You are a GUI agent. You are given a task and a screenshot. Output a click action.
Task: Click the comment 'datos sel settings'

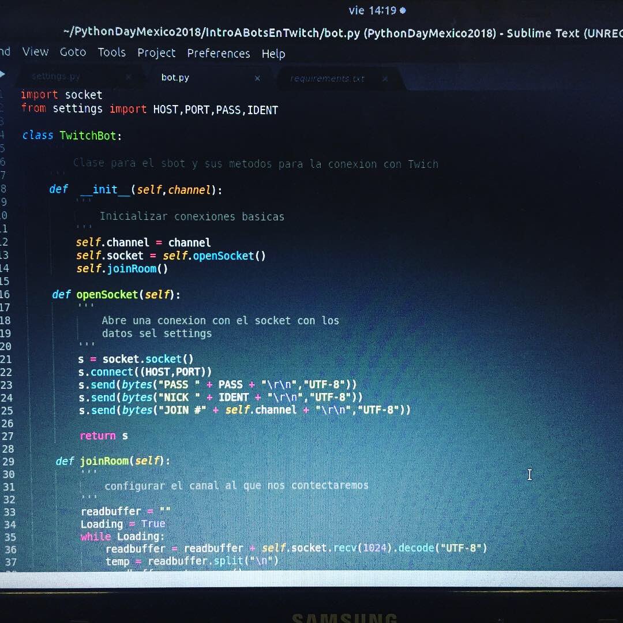point(157,333)
